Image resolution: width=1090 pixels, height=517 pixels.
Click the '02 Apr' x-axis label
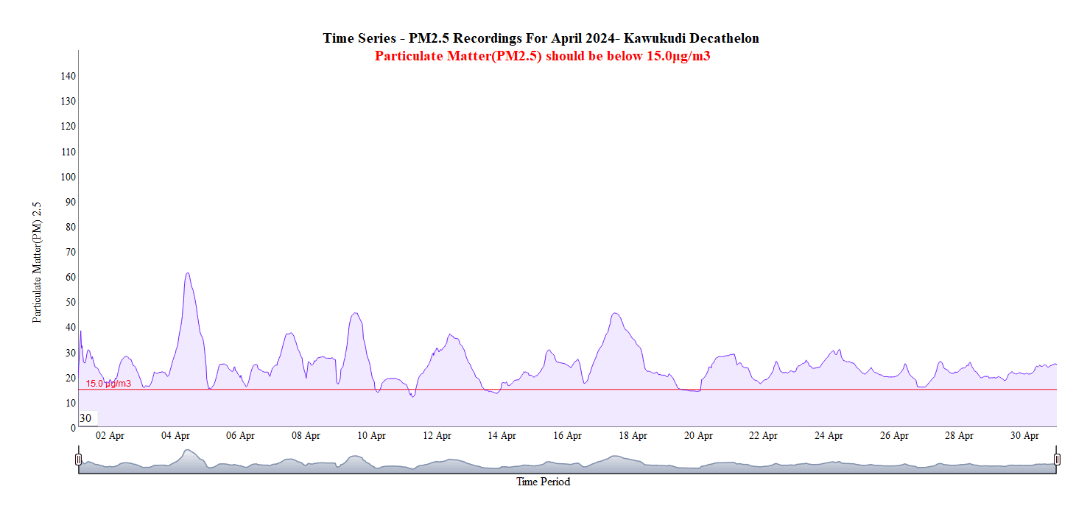click(x=110, y=436)
